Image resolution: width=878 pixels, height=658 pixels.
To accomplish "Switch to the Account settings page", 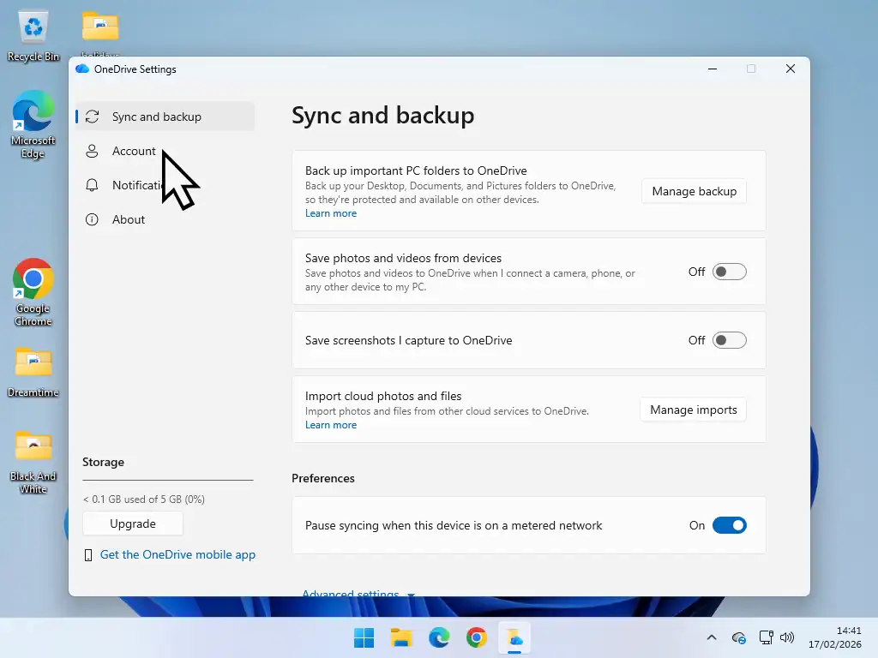I will tap(134, 151).
